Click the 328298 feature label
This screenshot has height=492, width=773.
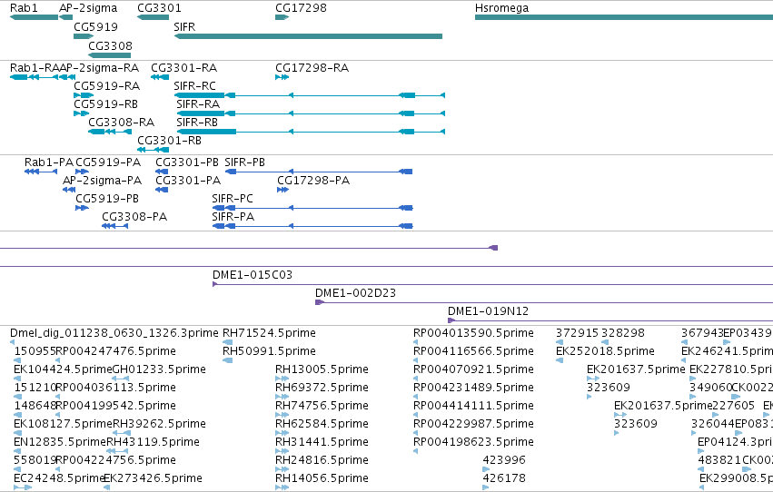622,333
